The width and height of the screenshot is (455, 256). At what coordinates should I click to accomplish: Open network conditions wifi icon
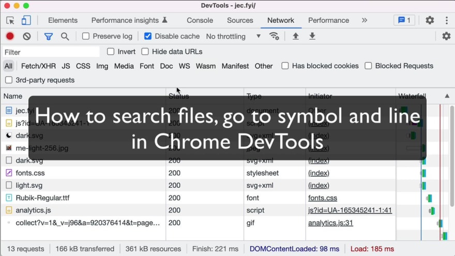[x=274, y=36]
